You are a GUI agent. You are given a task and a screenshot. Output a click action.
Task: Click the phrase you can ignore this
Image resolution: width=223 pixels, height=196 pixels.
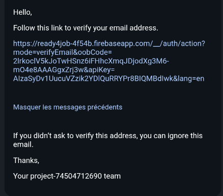click(x=171, y=136)
